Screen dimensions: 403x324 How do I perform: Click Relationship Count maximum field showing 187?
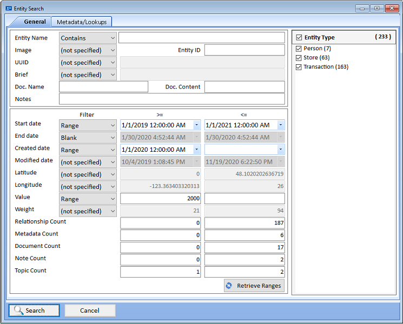245,222
